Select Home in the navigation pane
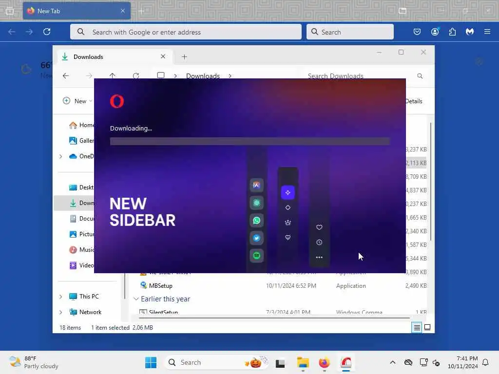Screen dimensions: 499x374 coord(81,125)
